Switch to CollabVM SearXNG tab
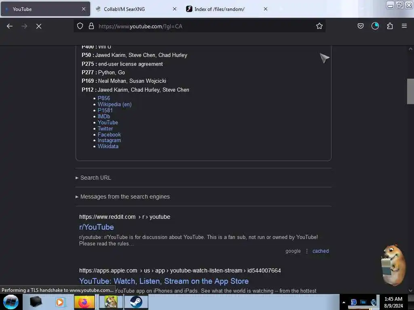Image resolution: width=414 pixels, height=310 pixels. point(136,9)
